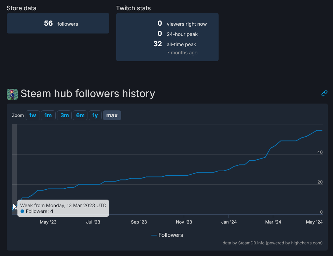Choose the 6m zoom range
Screen dimensions: 333x256
point(80,116)
